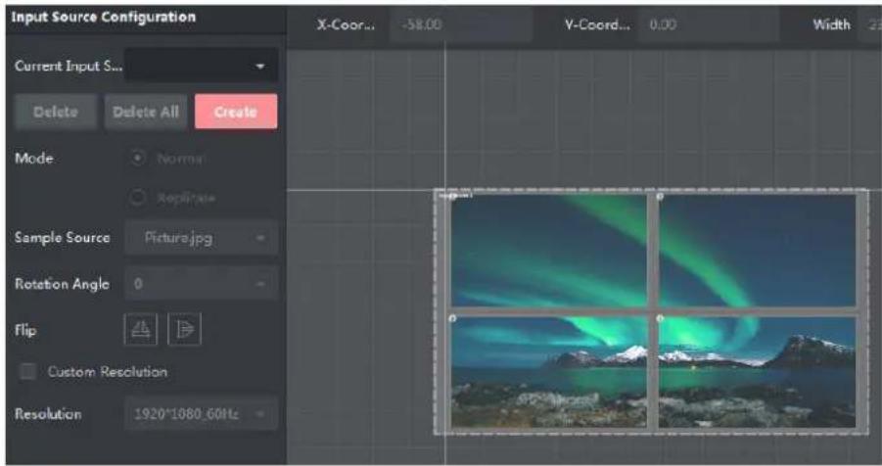Click the Delete button
The image size is (882, 466).
coord(56,112)
